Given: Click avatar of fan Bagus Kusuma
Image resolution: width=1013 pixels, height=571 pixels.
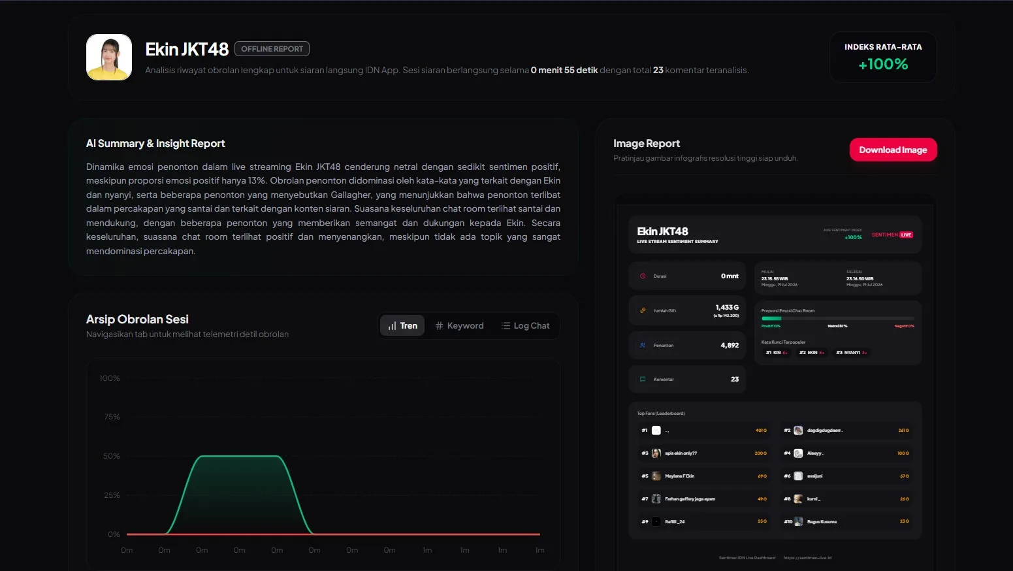Looking at the screenshot, I should pos(798,521).
